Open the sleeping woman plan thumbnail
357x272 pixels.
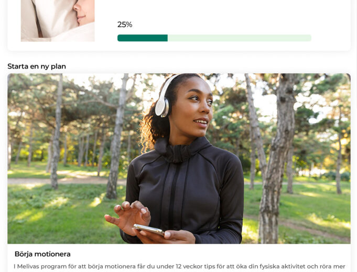pyautogui.click(x=58, y=21)
